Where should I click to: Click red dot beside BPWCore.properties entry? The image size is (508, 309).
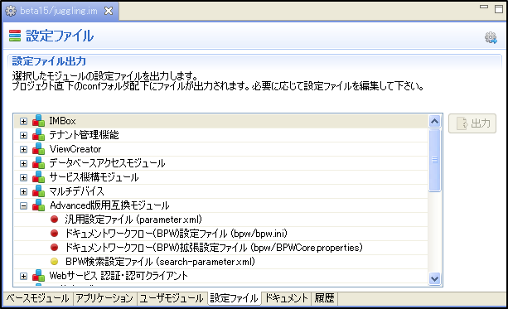pos(55,248)
